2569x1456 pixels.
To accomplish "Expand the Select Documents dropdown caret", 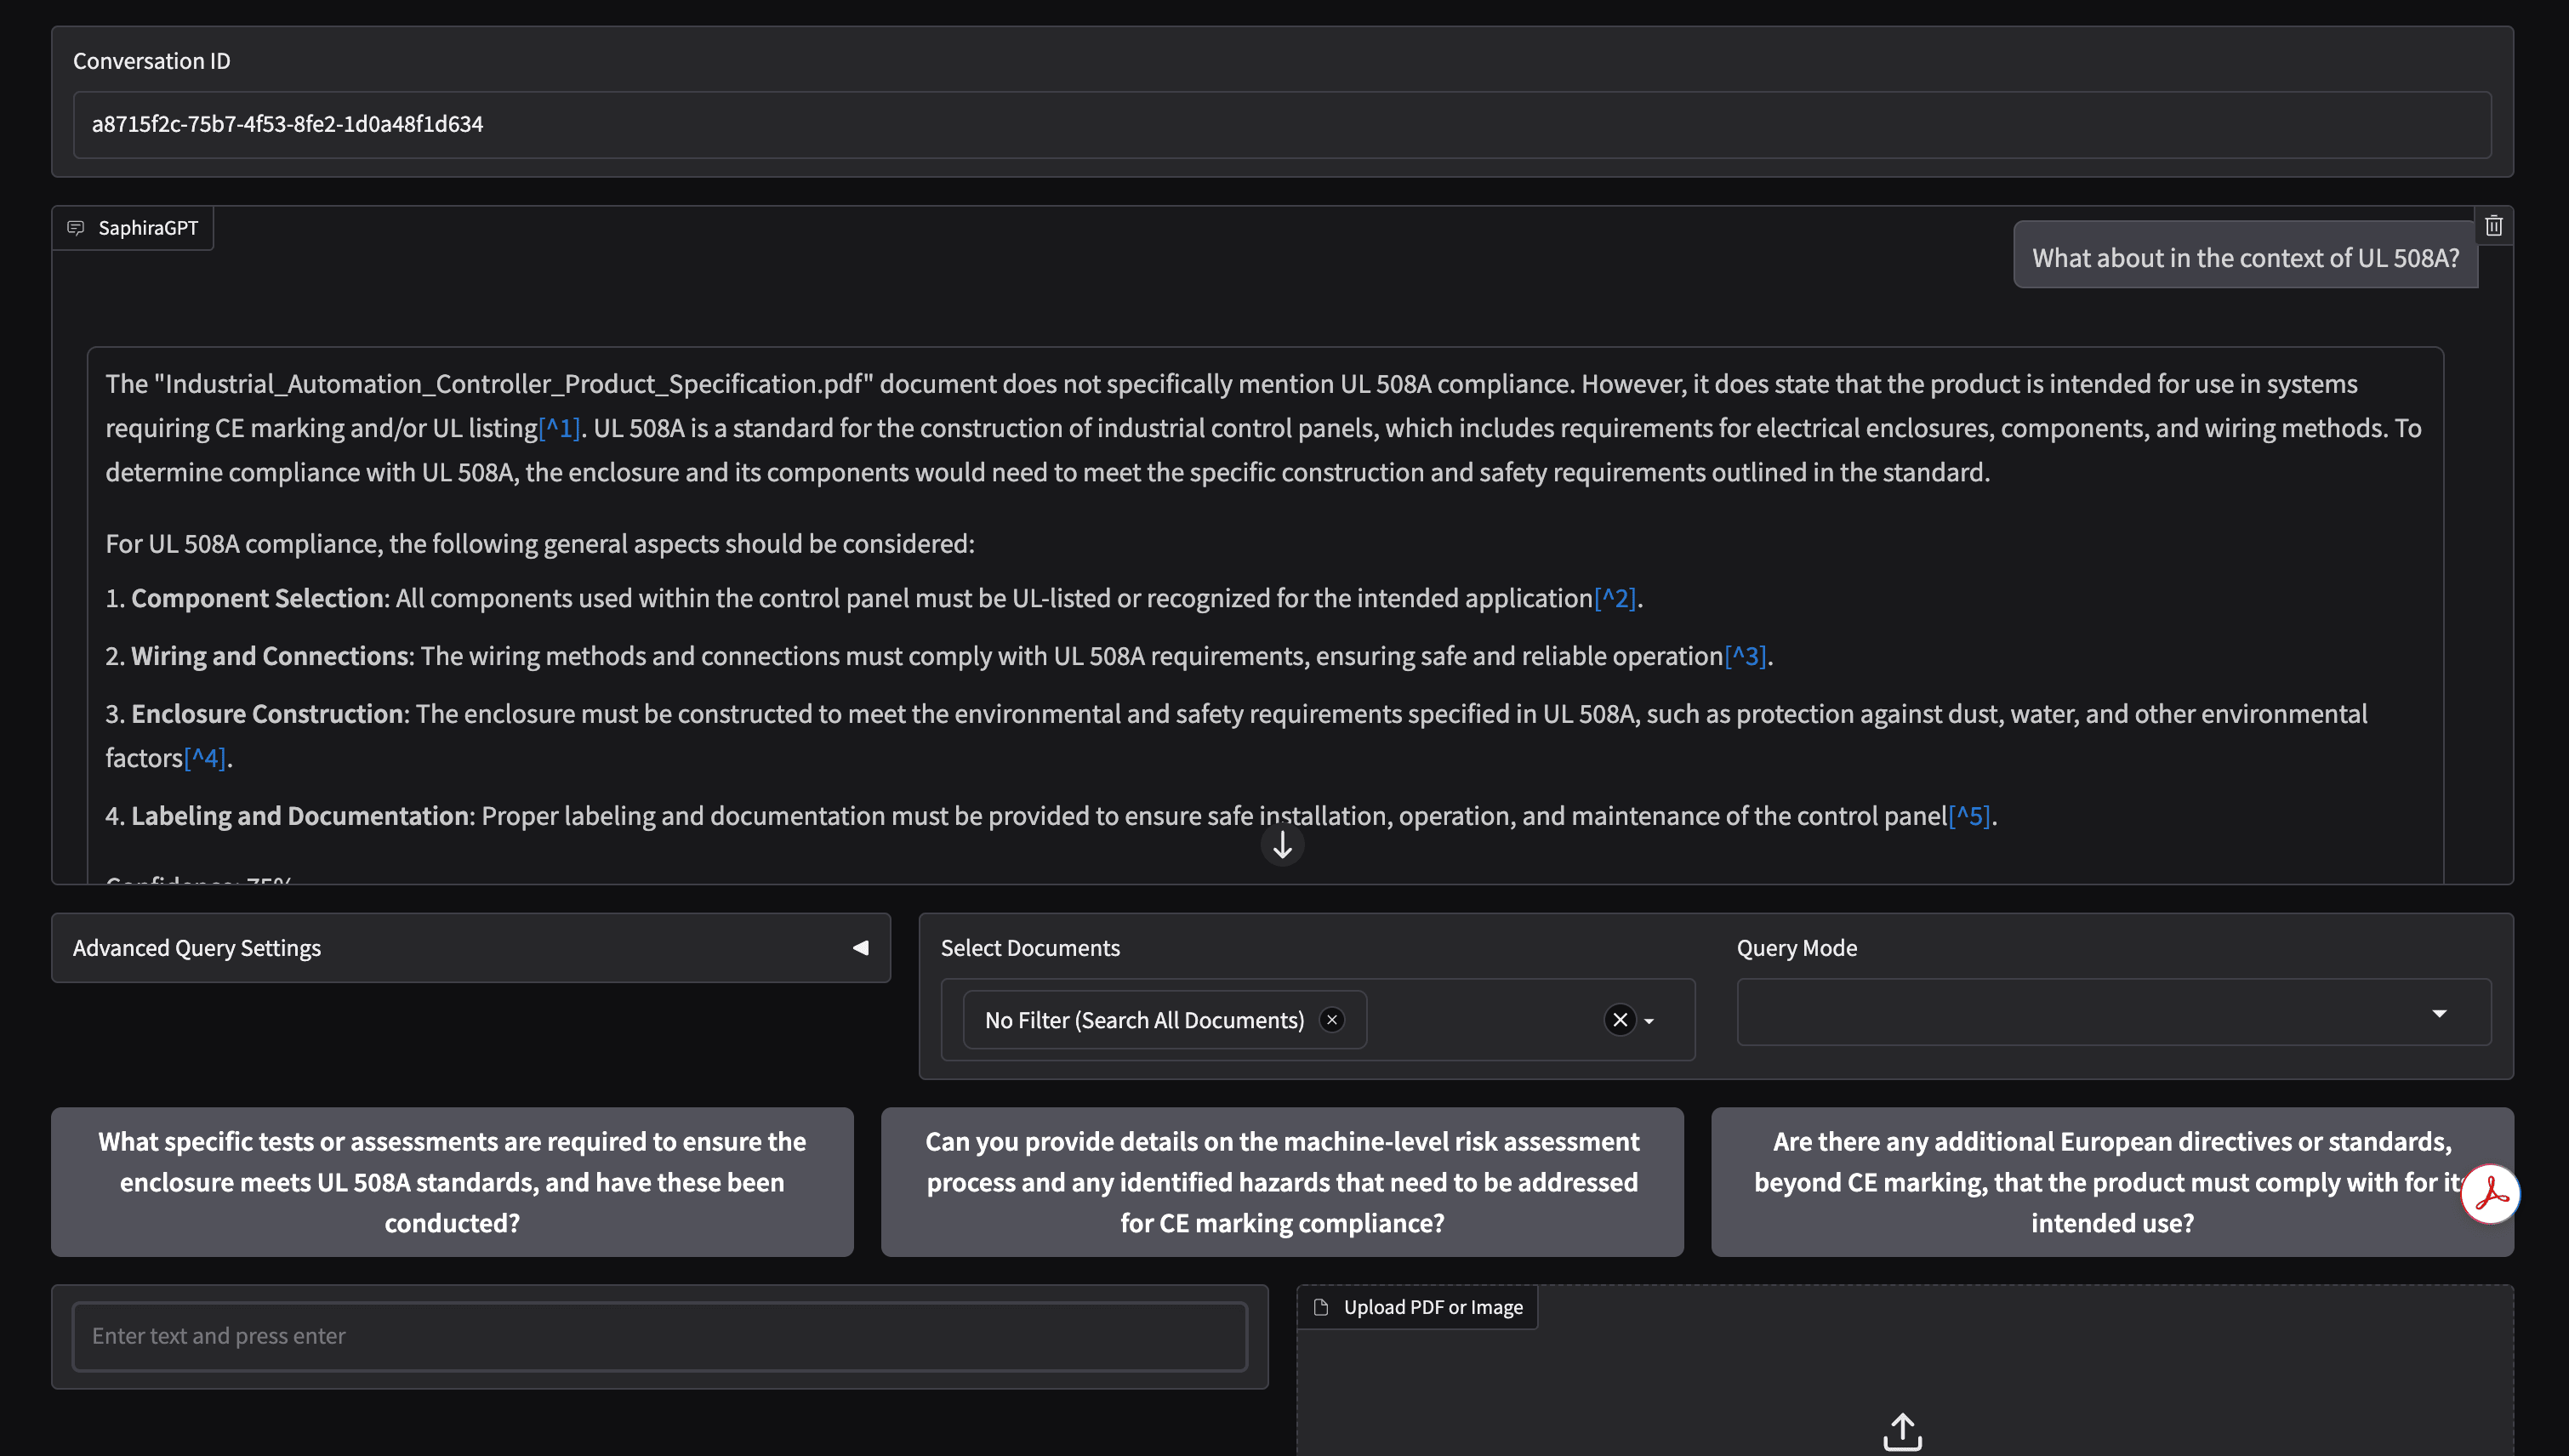I will click(x=1648, y=1021).
